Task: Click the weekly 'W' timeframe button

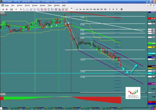Action: tap(113, 9)
